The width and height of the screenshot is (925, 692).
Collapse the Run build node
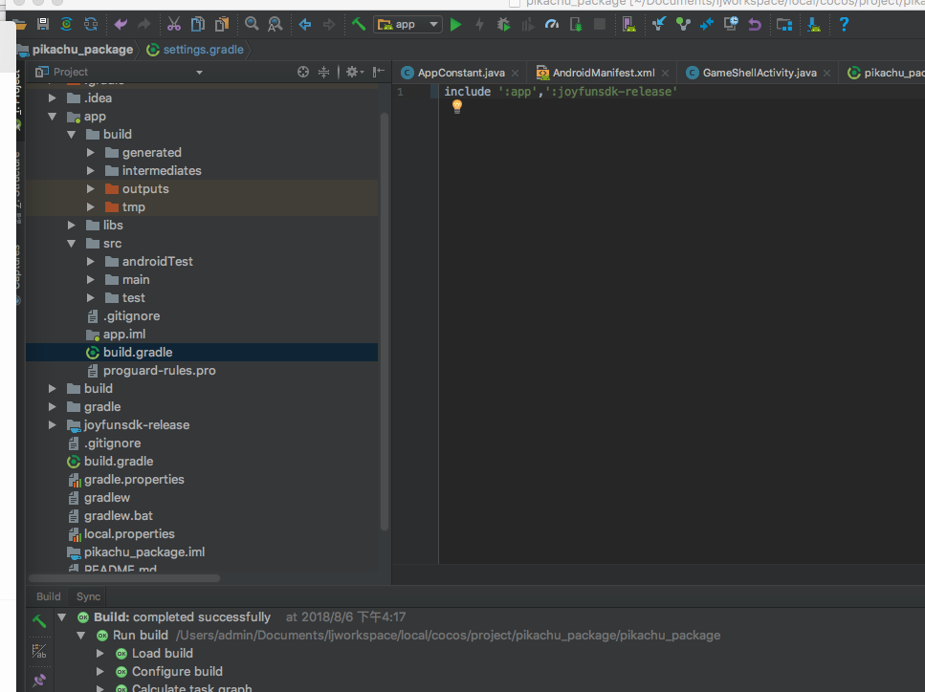(x=80, y=636)
